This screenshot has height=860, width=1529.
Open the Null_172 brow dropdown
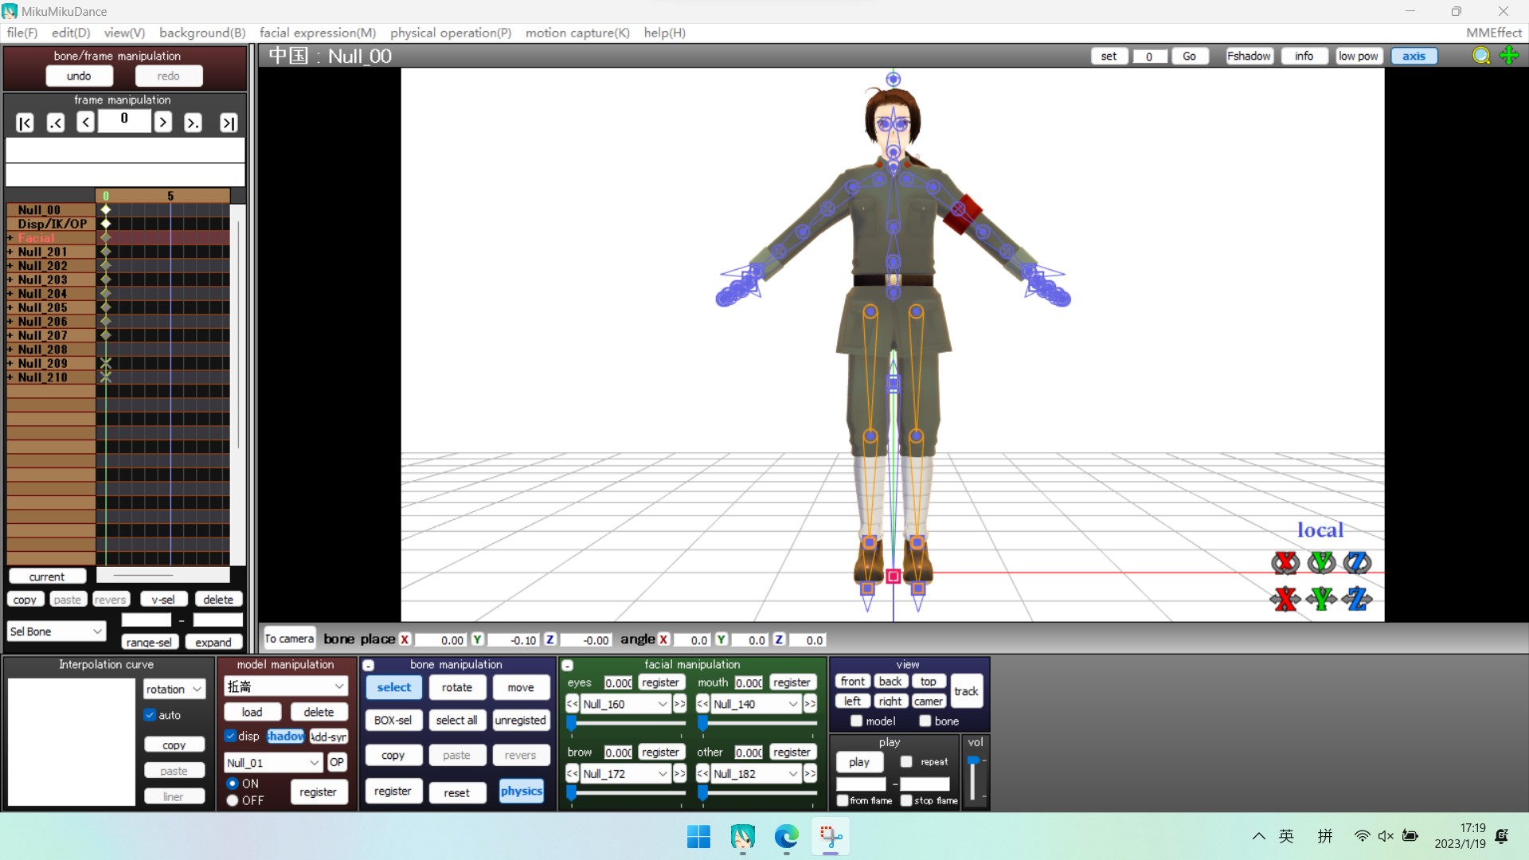point(625,774)
